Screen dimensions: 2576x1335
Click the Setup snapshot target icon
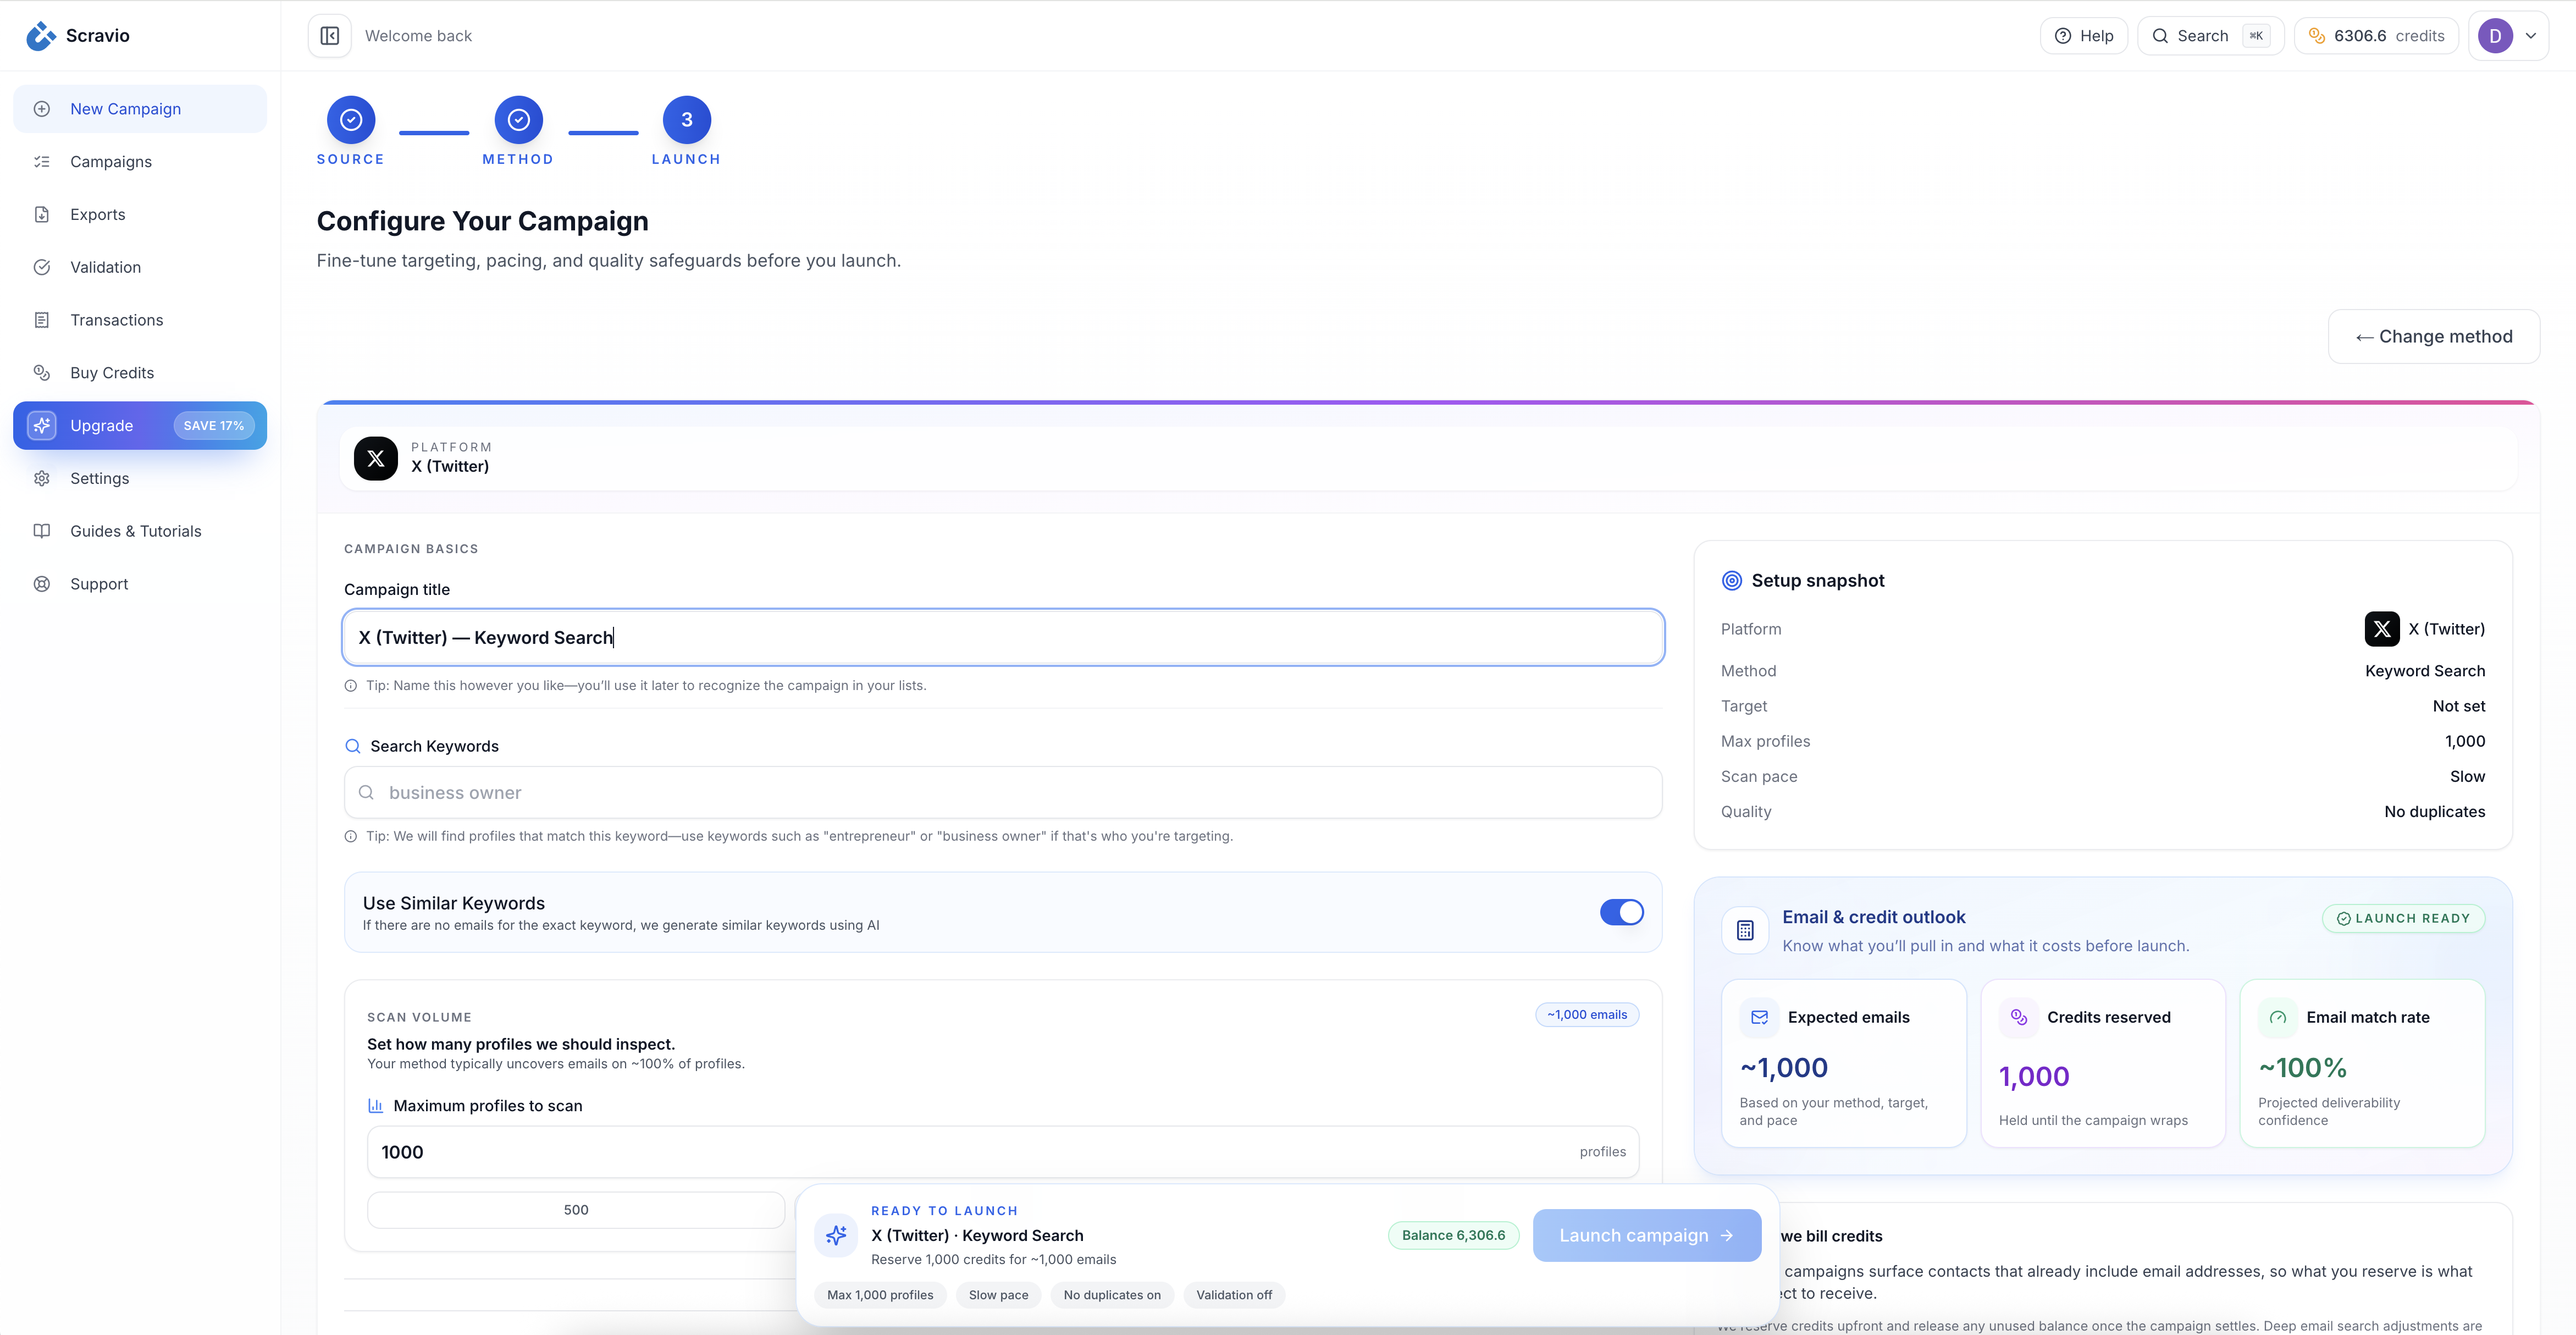[x=1732, y=580]
